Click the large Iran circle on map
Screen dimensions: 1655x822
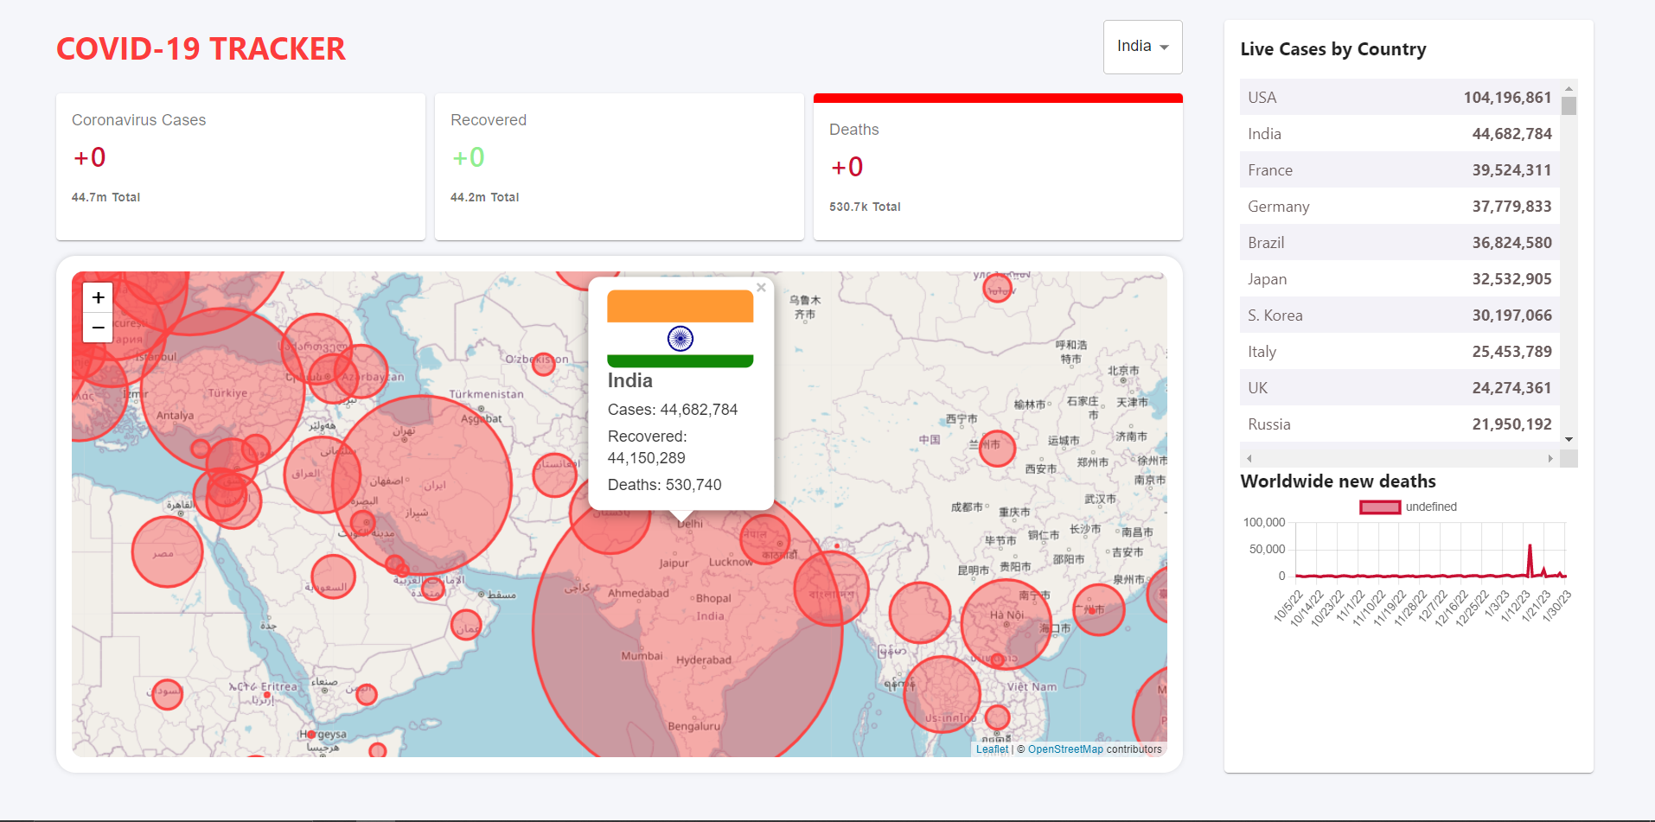422,484
